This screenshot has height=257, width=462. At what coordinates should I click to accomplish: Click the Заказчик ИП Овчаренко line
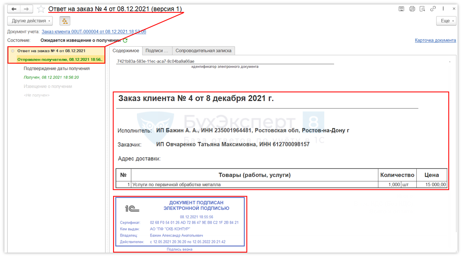(x=214, y=144)
